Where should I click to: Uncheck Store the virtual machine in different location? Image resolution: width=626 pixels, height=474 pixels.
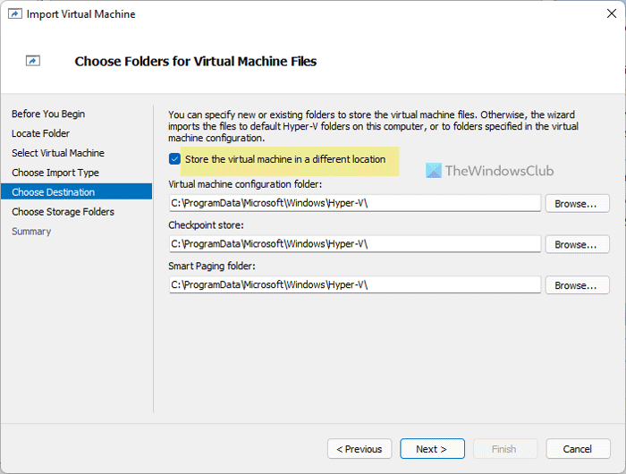tap(174, 159)
